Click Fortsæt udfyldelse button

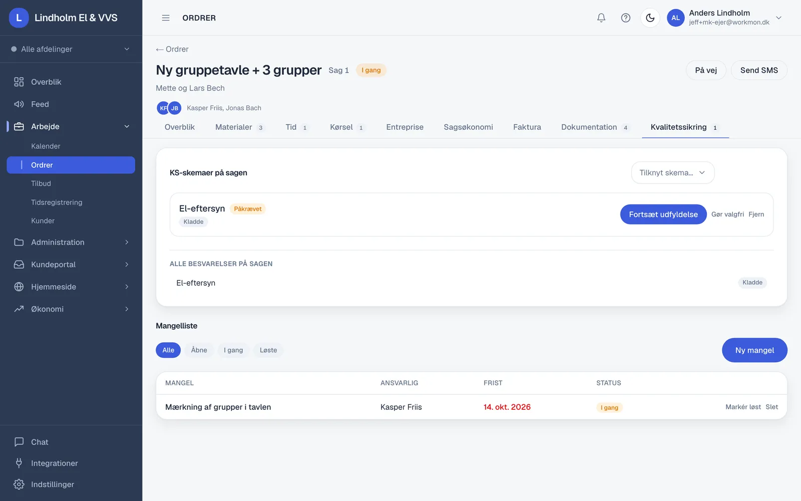[x=663, y=214]
